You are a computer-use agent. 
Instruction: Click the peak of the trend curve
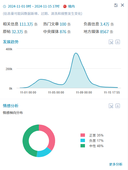(x=76, y=53)
